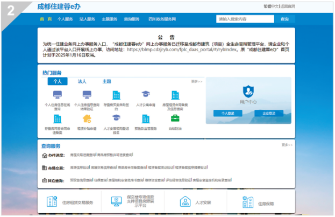Focus the 请输入搜索内容 search field
Screen dimensions: 335x217
pyautogui.click(x=245, y=19)
